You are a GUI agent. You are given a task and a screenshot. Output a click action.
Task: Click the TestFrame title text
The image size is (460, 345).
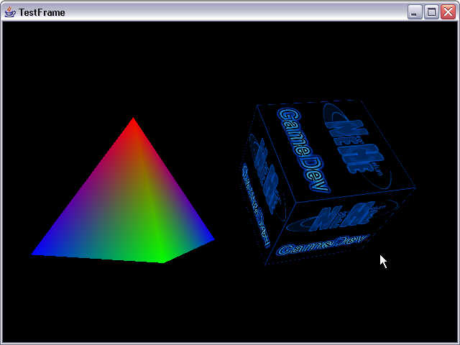click(42, 13)
